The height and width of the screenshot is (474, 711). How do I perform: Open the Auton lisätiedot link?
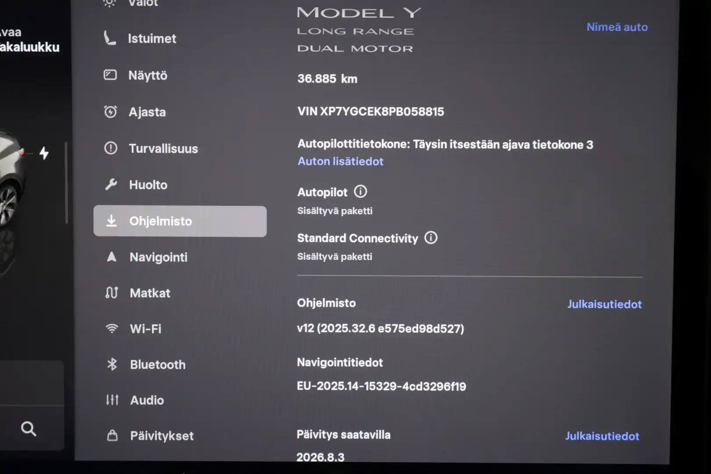pos(341,162)
